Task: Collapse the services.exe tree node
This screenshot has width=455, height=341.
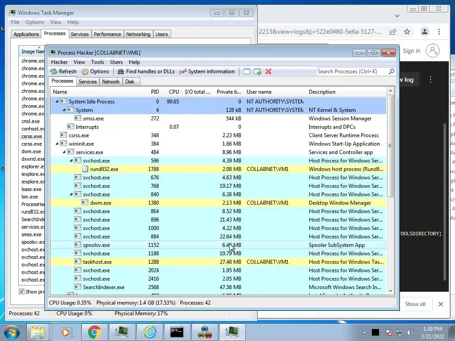Action: [x=64, y=152]
